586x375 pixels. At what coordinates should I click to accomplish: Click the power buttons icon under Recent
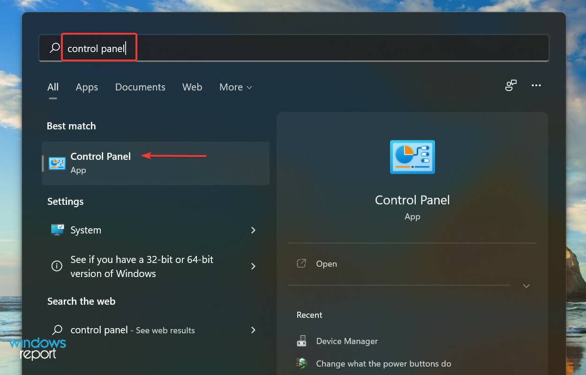point(303,363)
